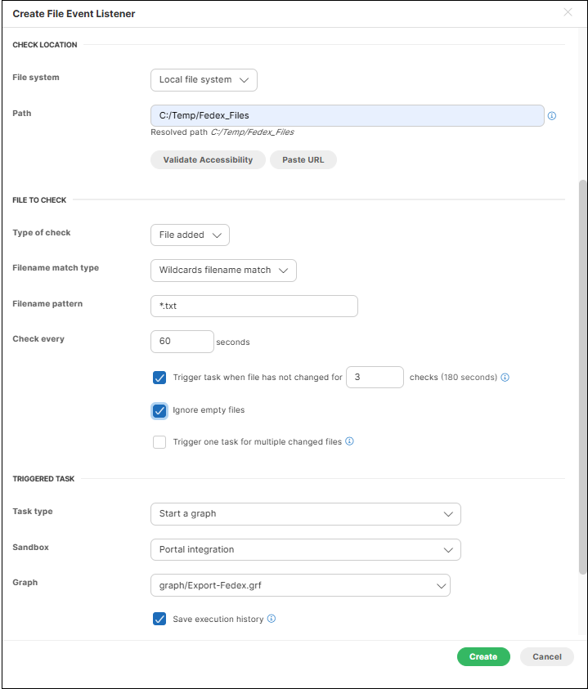This screenshot has width=588, height=689.
Task: Open the Sandbox dropdown showing Portal integration
Action: [x=305, y=550]
